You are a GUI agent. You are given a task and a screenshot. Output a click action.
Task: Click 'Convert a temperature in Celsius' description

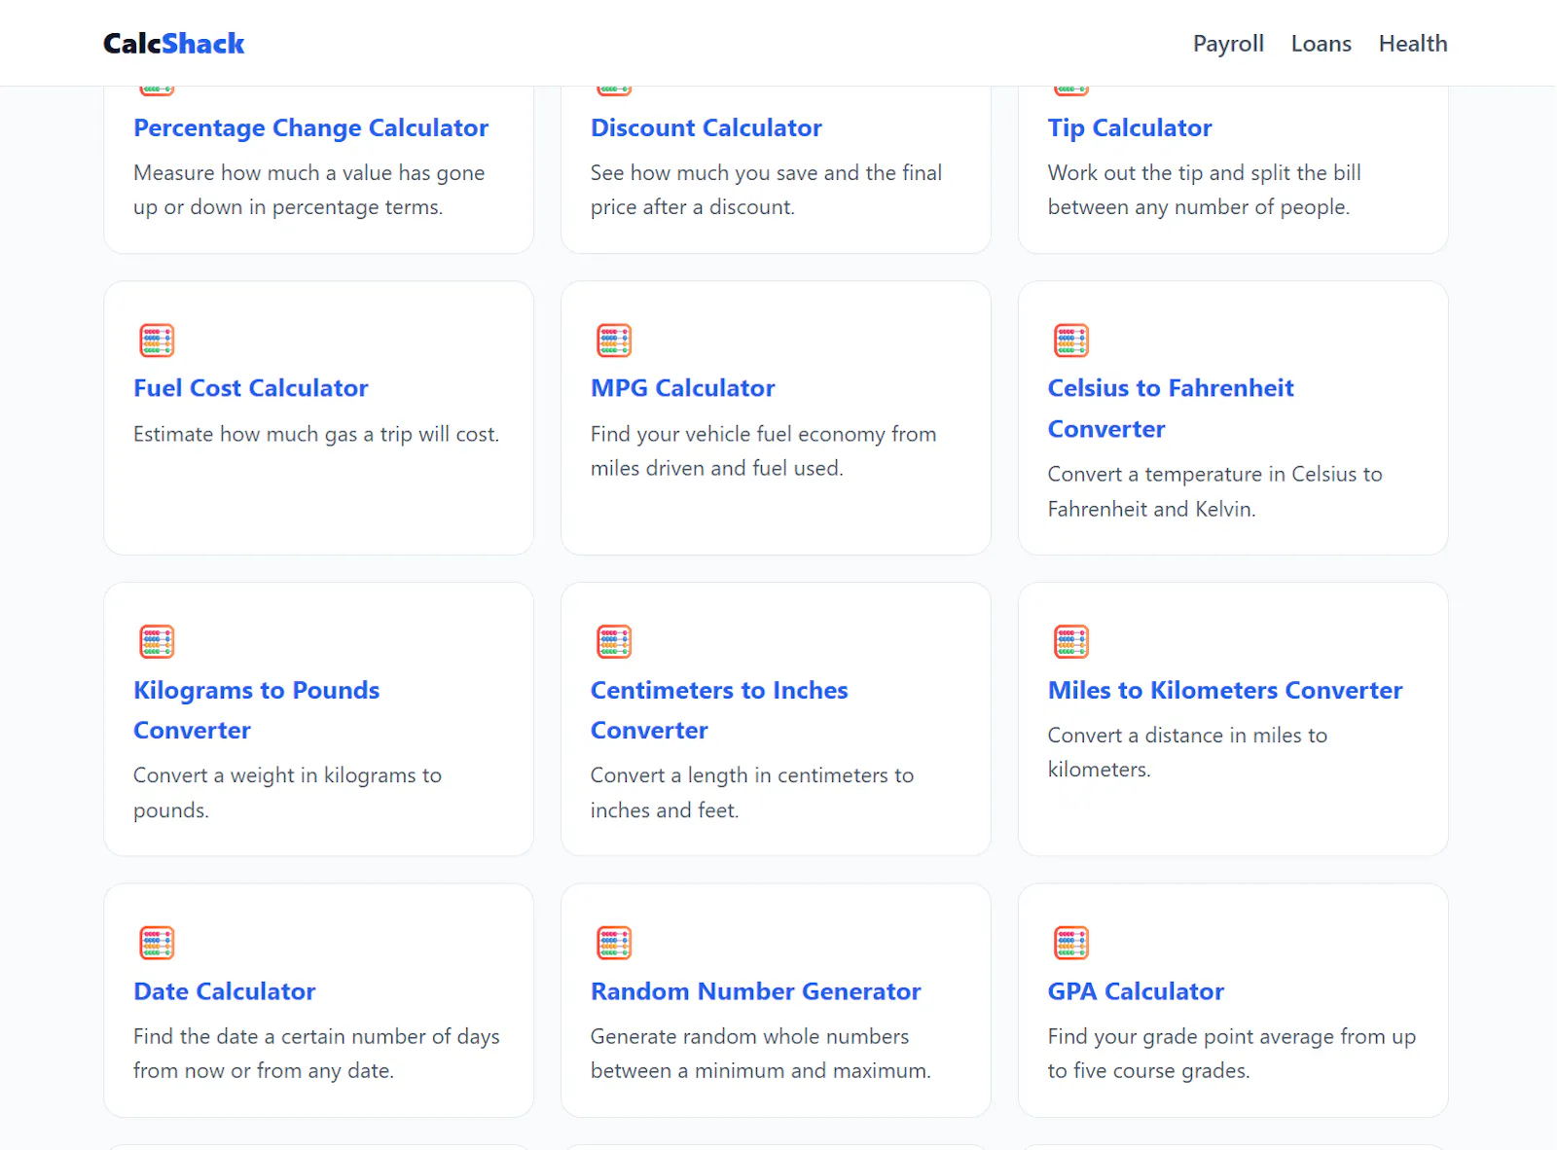pyautogui.click(x=1214, y=491)
